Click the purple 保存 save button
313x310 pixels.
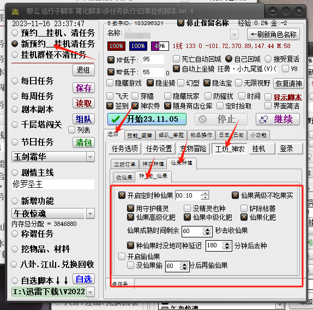(x=83, y=88)
